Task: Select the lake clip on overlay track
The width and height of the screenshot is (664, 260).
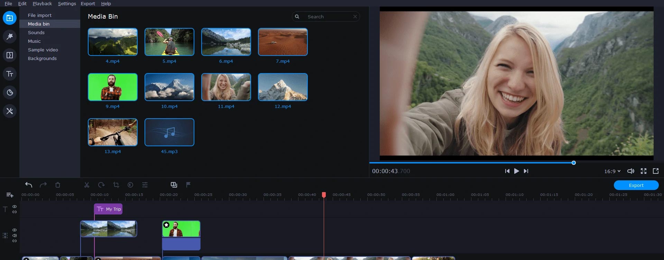Action: click(x=109, y=229)
